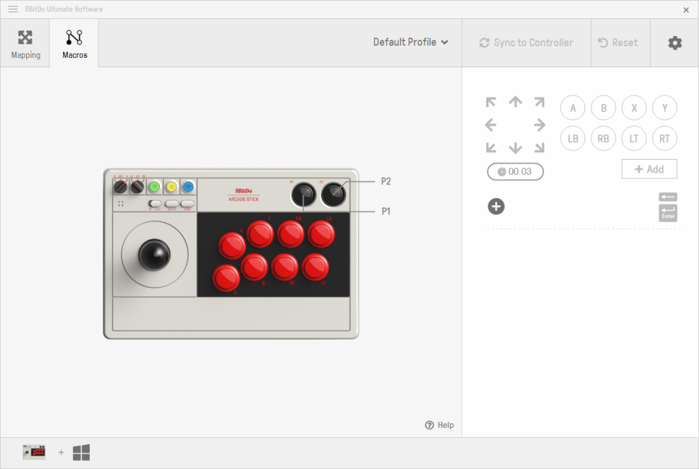Select the Y button for macro
Viewport: 699px width, 469px height.
tap(665, 108)
